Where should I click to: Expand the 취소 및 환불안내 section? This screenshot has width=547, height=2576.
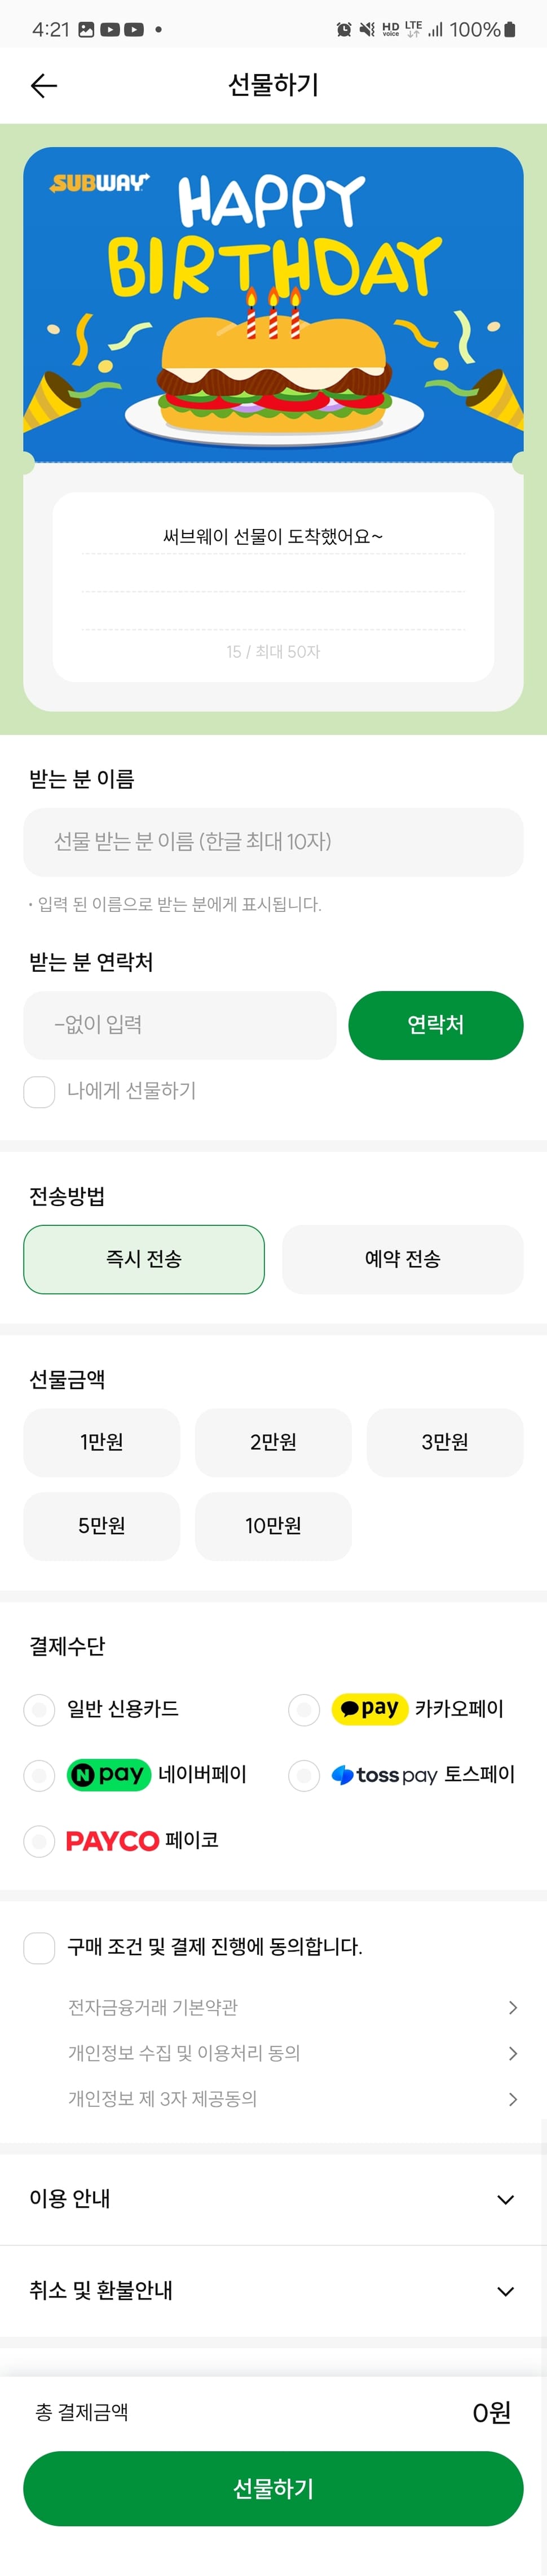(273, 2291)
